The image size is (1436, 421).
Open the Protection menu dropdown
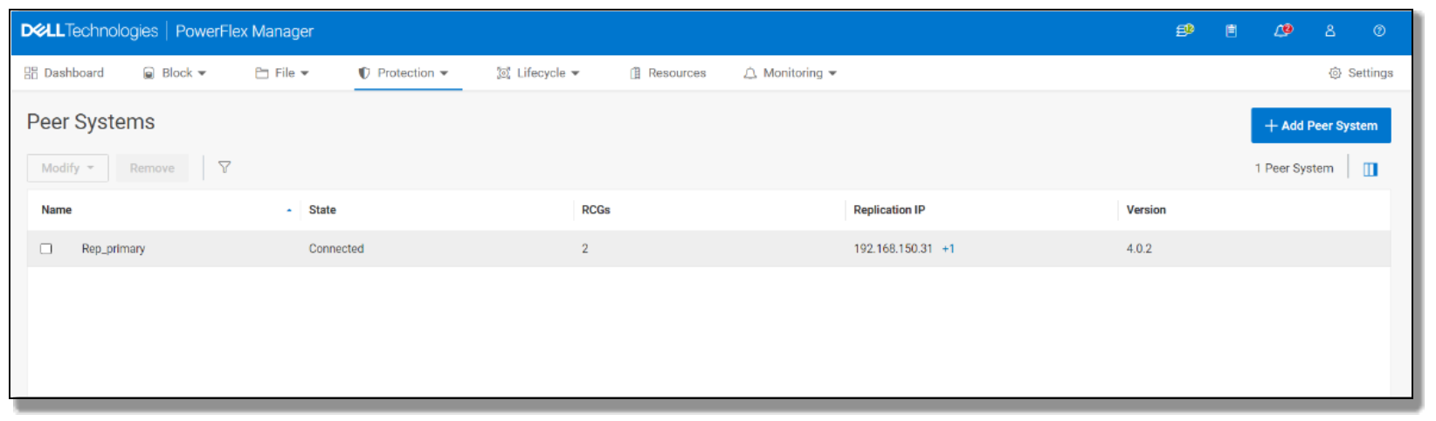click(404, 73)
